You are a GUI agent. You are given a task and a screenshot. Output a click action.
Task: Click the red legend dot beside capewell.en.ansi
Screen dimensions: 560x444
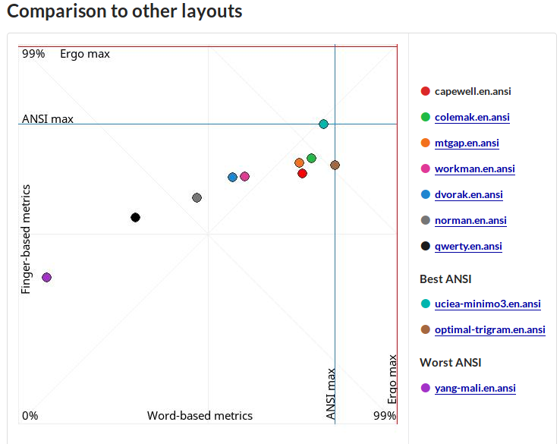[425, 91]
